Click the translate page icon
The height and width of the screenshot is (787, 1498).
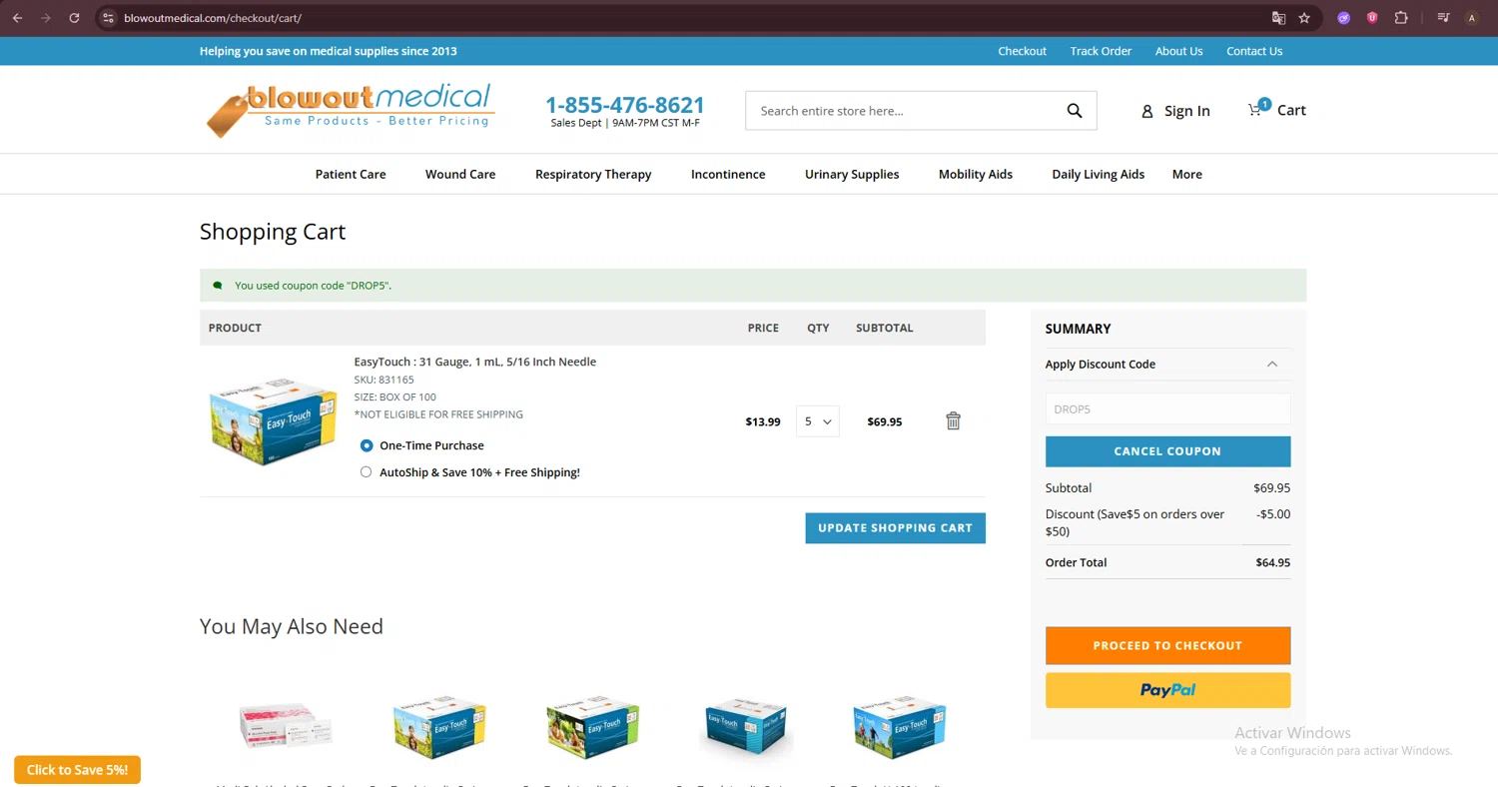pos(1278,18)
